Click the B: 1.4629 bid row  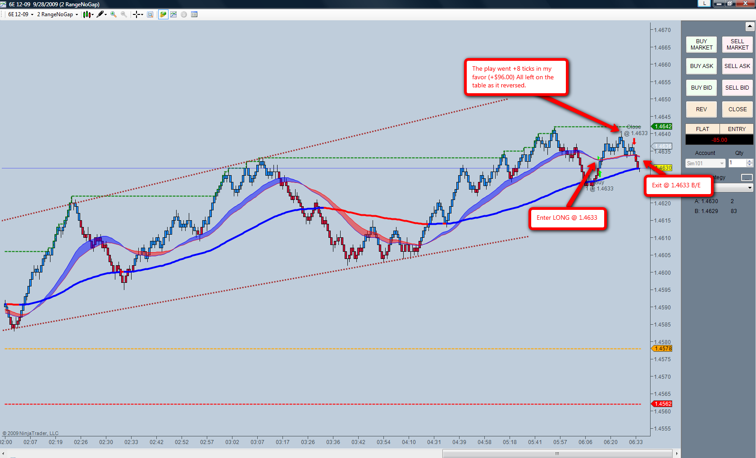716,211
